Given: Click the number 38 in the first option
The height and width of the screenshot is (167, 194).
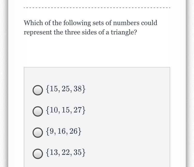Looking at the screenshot, I should 78,89.
